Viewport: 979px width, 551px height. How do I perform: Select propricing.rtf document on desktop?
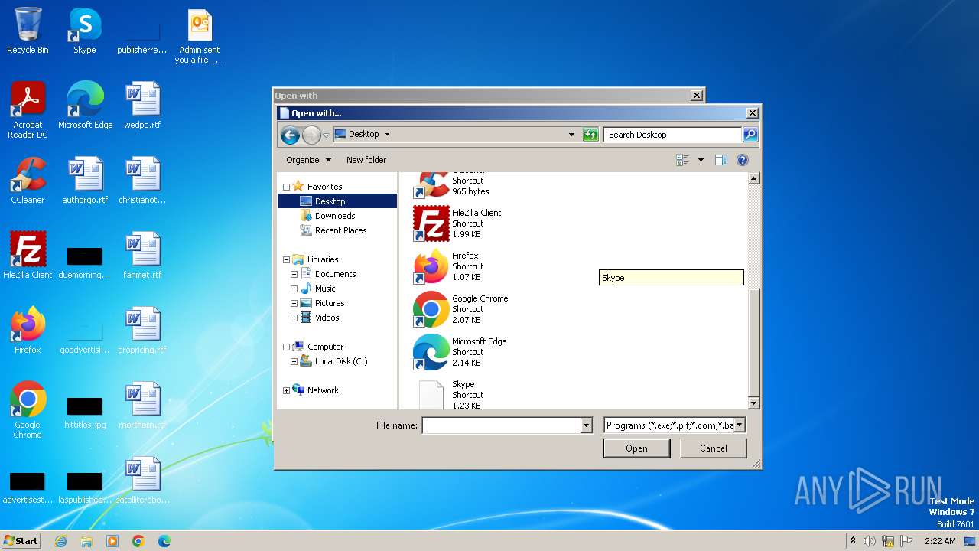[142, 331]
